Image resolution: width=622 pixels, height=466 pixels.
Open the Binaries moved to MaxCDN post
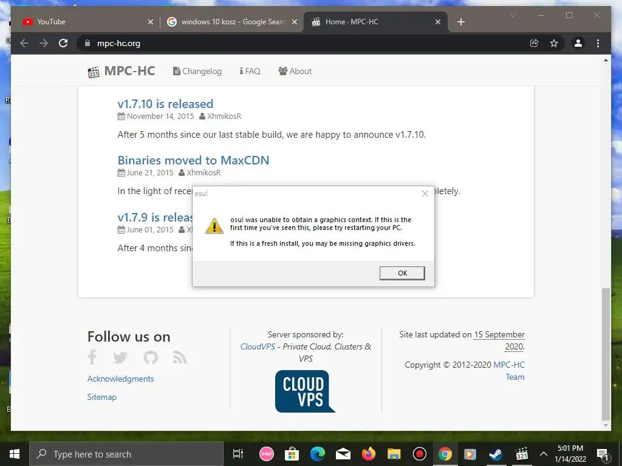click(193, 160)
